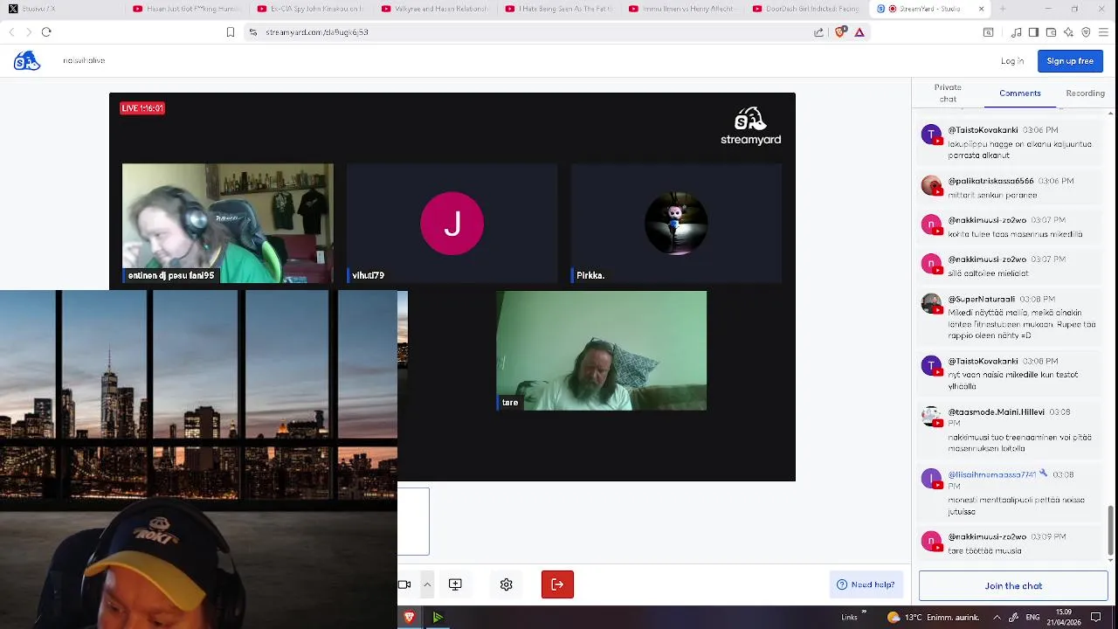This screenshot has height=629, width=1118.
Task: Switch to the Hasan Just Got tab
Action: coord(187,9)
